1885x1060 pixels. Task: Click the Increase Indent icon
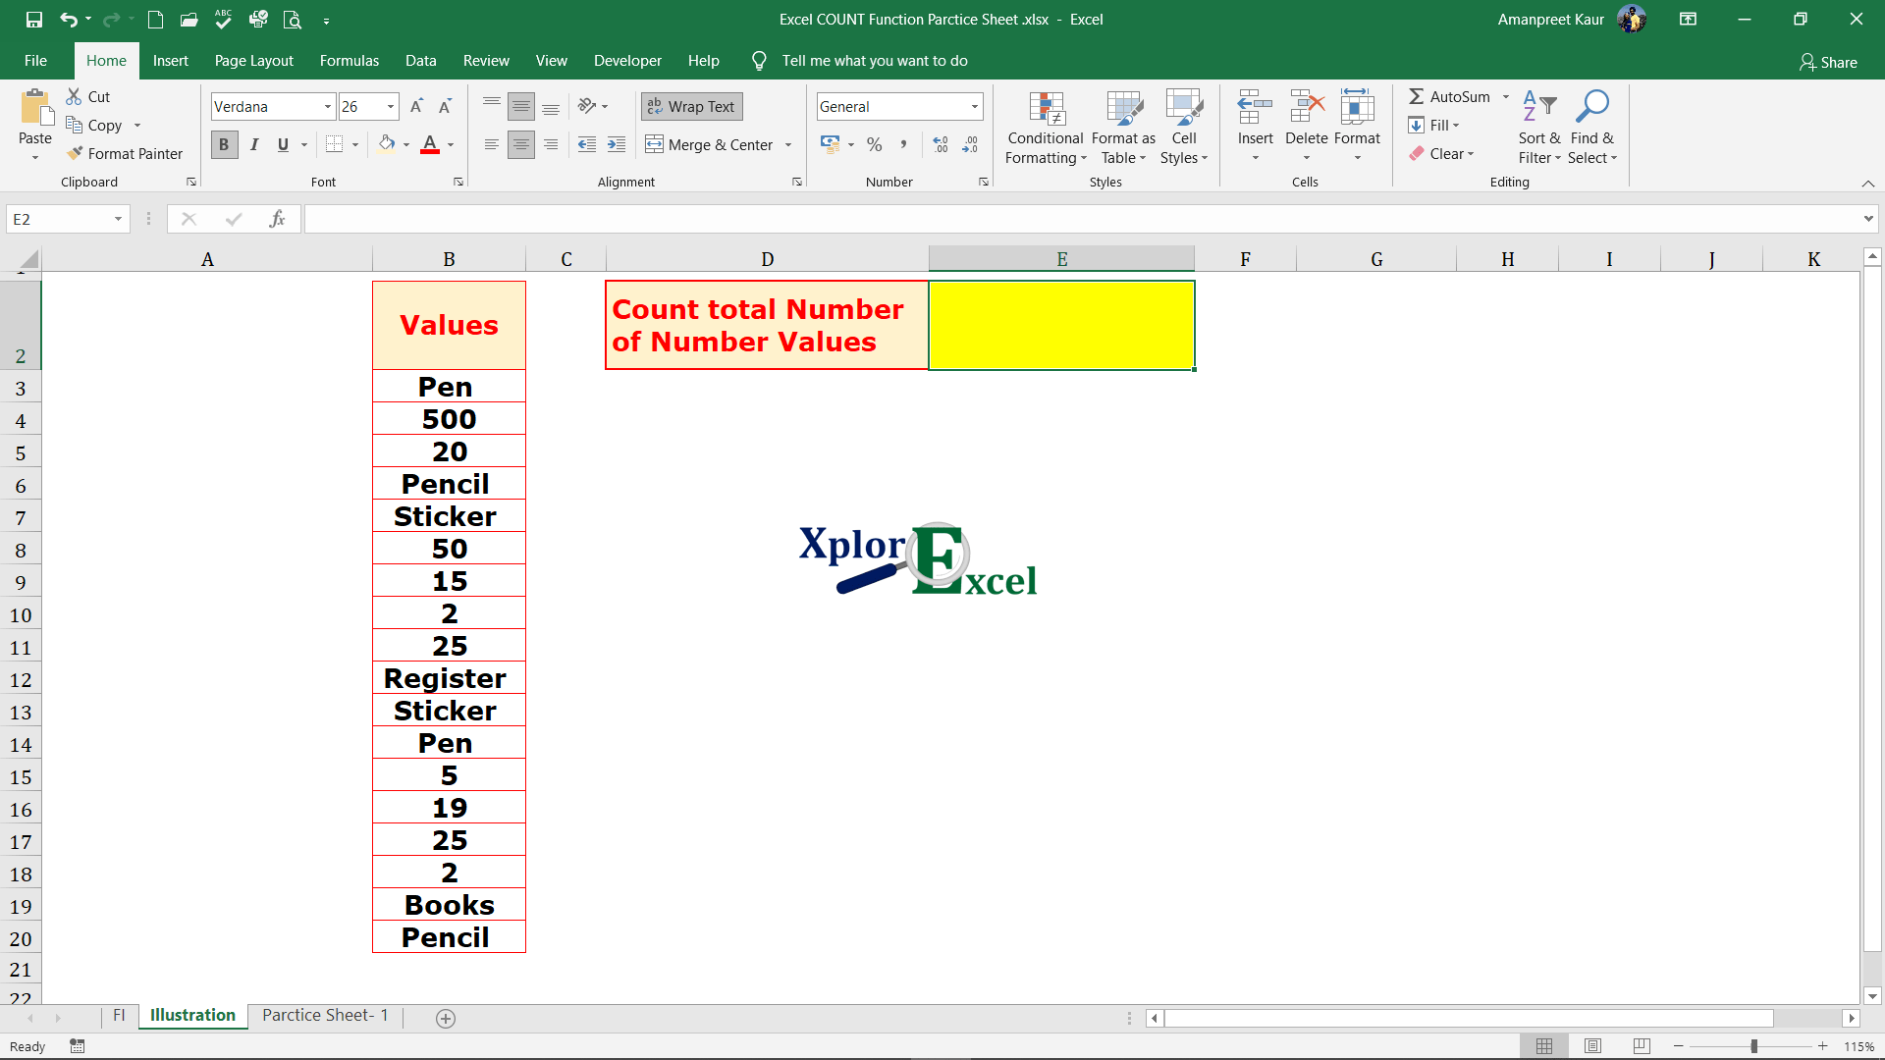(617, 144)
